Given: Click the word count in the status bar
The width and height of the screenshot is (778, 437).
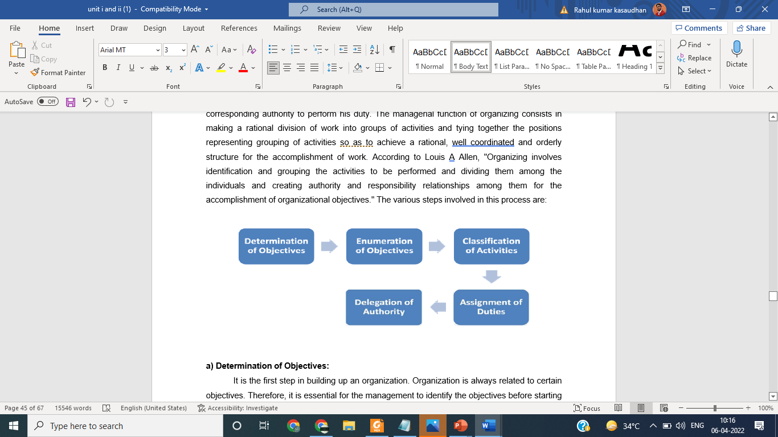Looking at the screenshot, I should [x=73, y=408].
